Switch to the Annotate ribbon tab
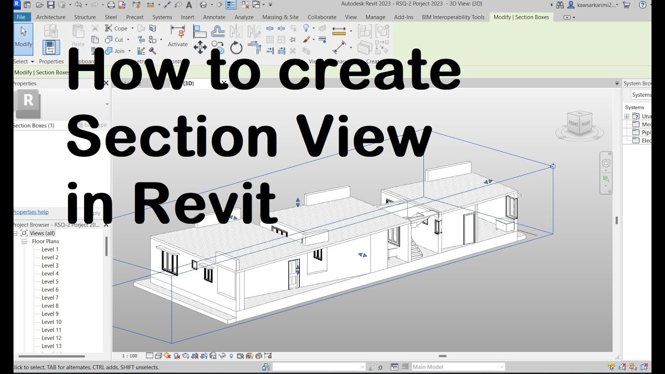Image resolution: width=665 pixels, height=374 pixels. pyautogui.click(x=214, y=17)
